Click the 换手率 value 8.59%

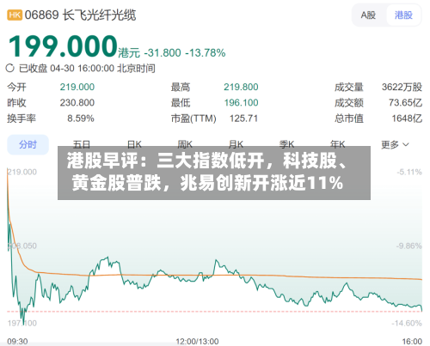coord(81,118)
